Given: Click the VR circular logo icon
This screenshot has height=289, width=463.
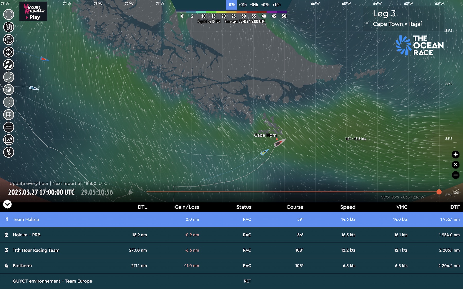Looking at the screenshot, I should [x=8, y=152].
